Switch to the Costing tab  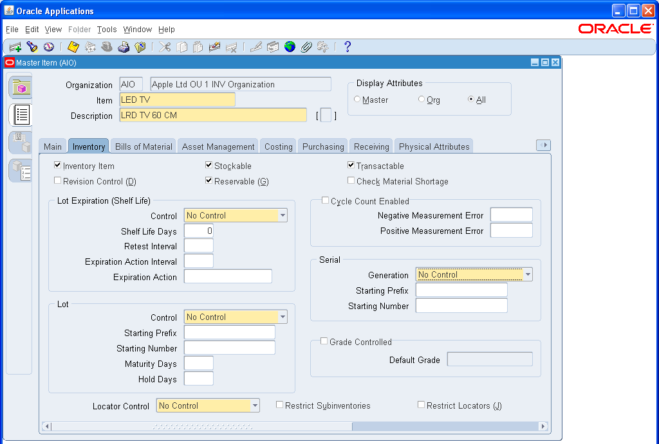278,146
